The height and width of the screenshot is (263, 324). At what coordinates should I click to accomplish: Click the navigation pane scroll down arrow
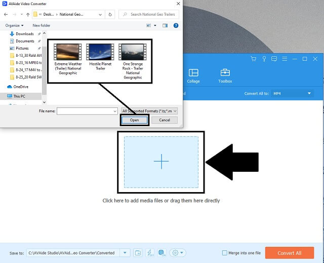[x=44, y=102]
